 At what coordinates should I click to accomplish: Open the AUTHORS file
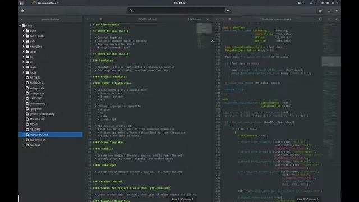(x=36, y=82)
